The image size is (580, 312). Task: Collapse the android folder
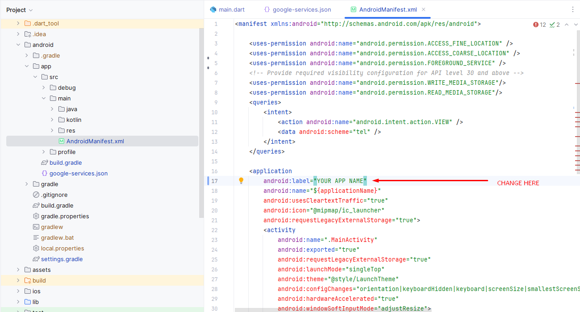pos(18,45)
